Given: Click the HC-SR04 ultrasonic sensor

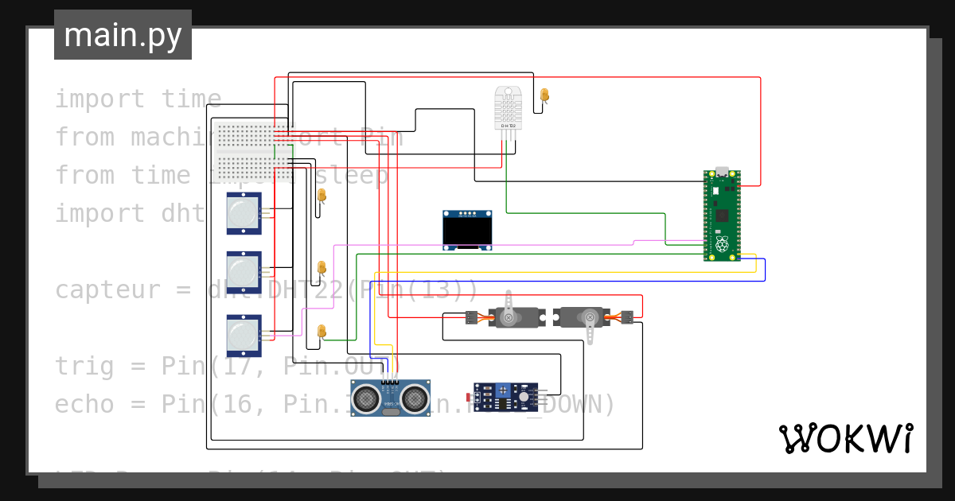Looking at the screenshot, I should coord(391,397).
